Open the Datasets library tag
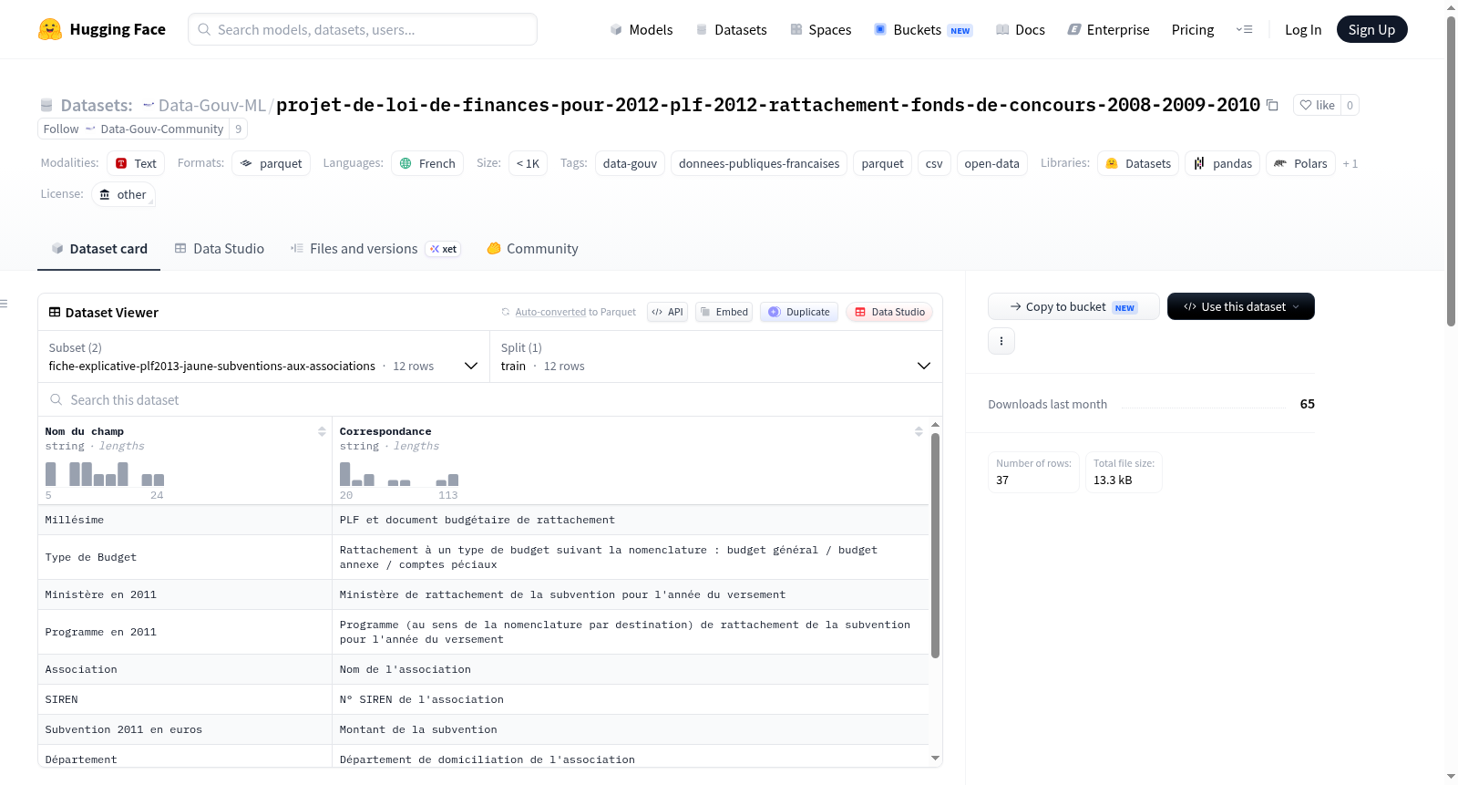 (x=1138, y=163)
